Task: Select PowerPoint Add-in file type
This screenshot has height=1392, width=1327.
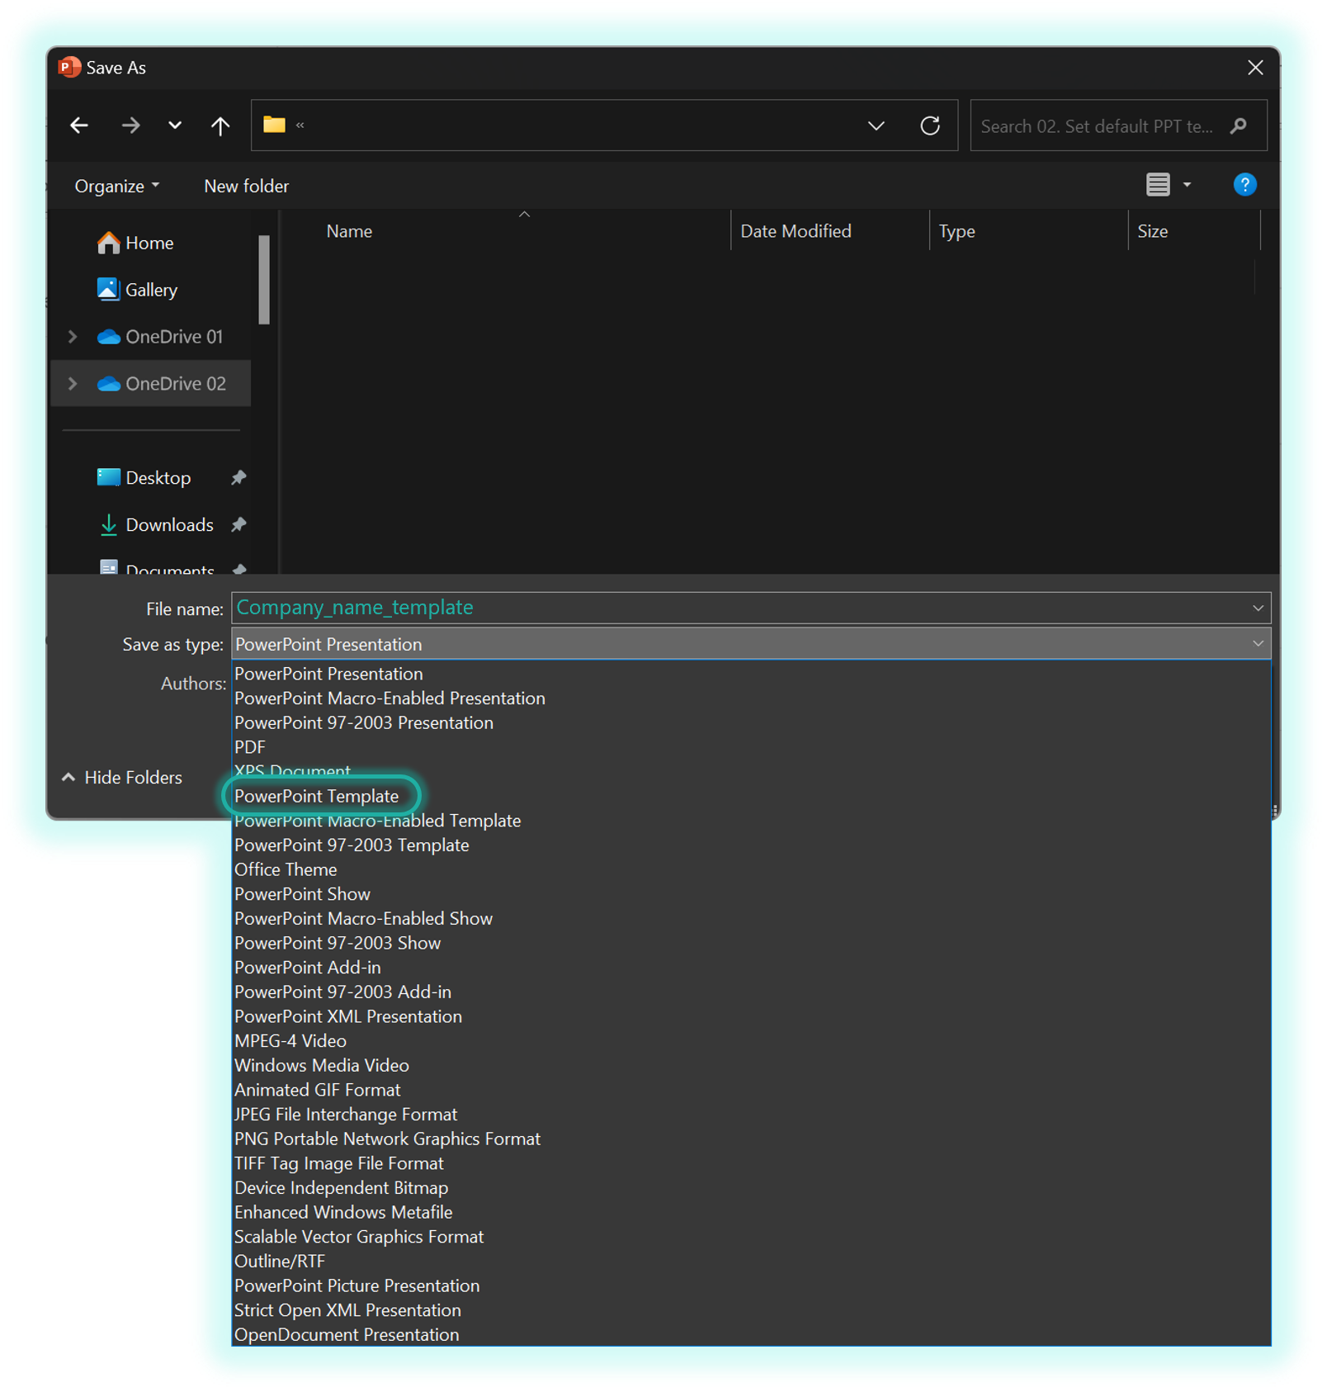Action: [x=751, y=968]
